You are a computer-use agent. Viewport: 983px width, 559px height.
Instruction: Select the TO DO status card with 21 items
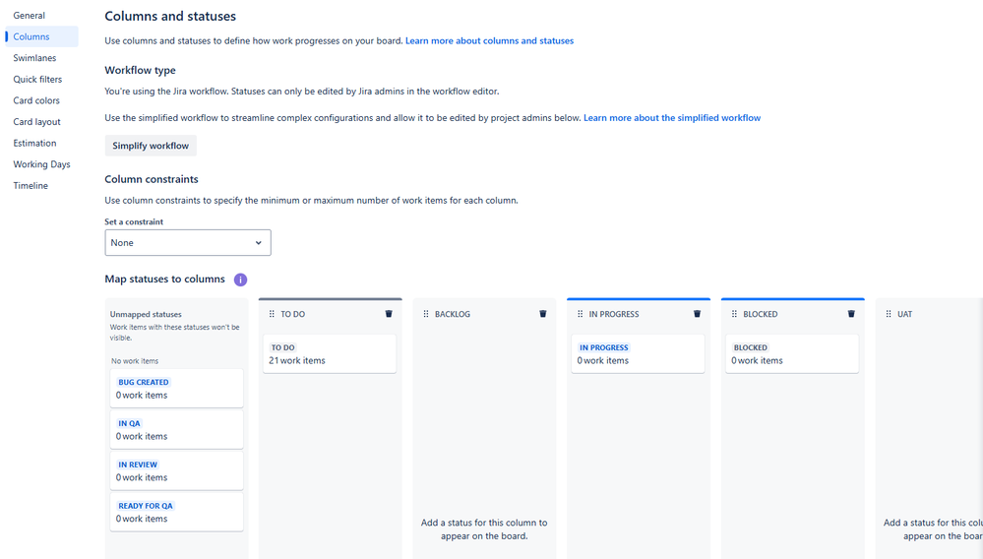pos(330,353)
